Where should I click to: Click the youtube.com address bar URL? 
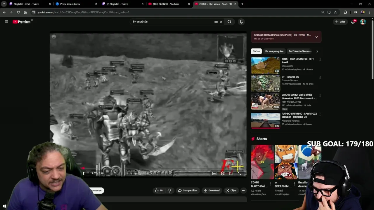(x=83, y=12)
